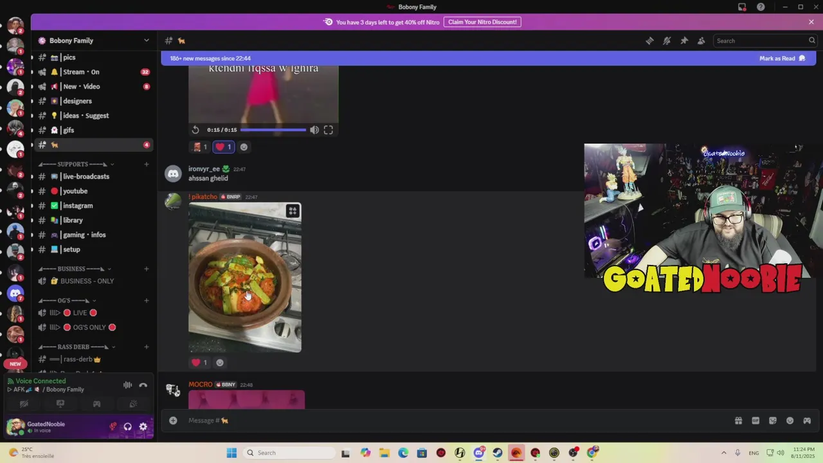
Task: Adjust the video progress bar
Action: (273, 130)
